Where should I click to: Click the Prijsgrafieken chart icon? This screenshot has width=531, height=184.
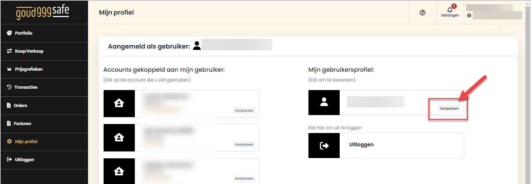click(9, 69)
